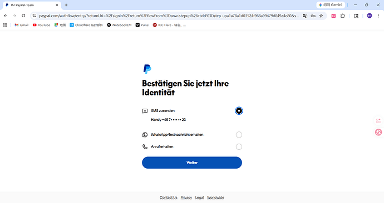Click the Weiter button
This screenshot has width=384, height=203.
(x=192, y=163)
